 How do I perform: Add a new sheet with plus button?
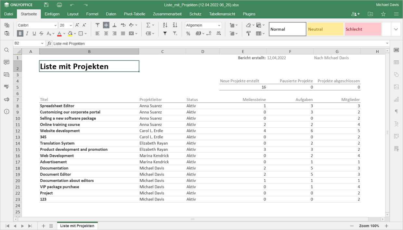point(44,226)
